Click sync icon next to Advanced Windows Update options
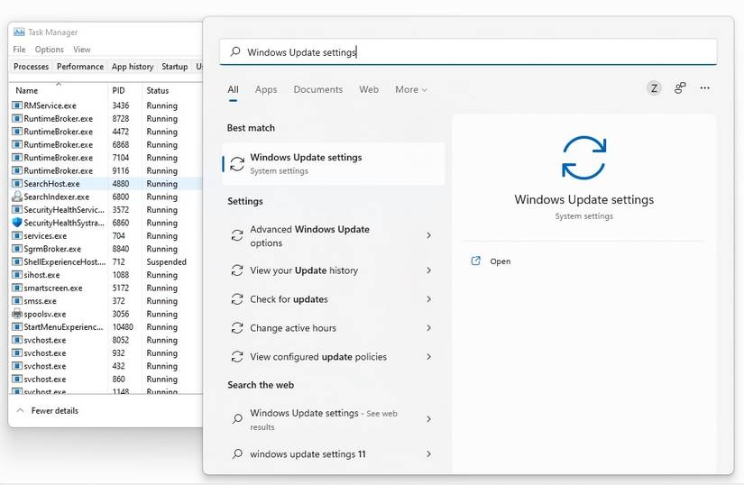744x485 pixels. click(237, 235)
